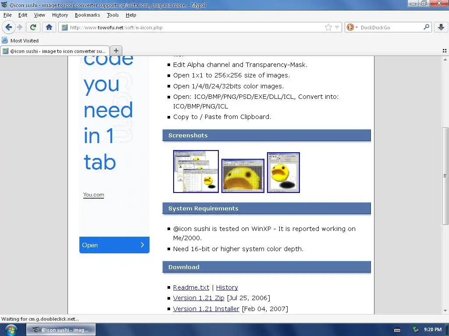Click the Forward arrow button
449x336 pixels.
tap(20, 28)
